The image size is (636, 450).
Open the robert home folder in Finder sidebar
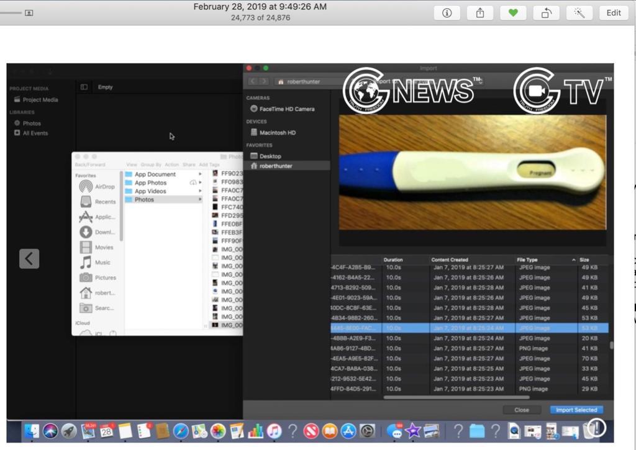98,293
